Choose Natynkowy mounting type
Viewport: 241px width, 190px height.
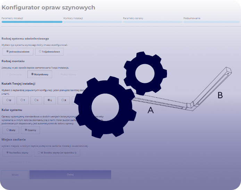coord(40,74)
